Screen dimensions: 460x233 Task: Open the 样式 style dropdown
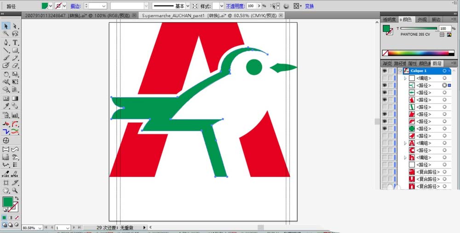coord(221,6)
